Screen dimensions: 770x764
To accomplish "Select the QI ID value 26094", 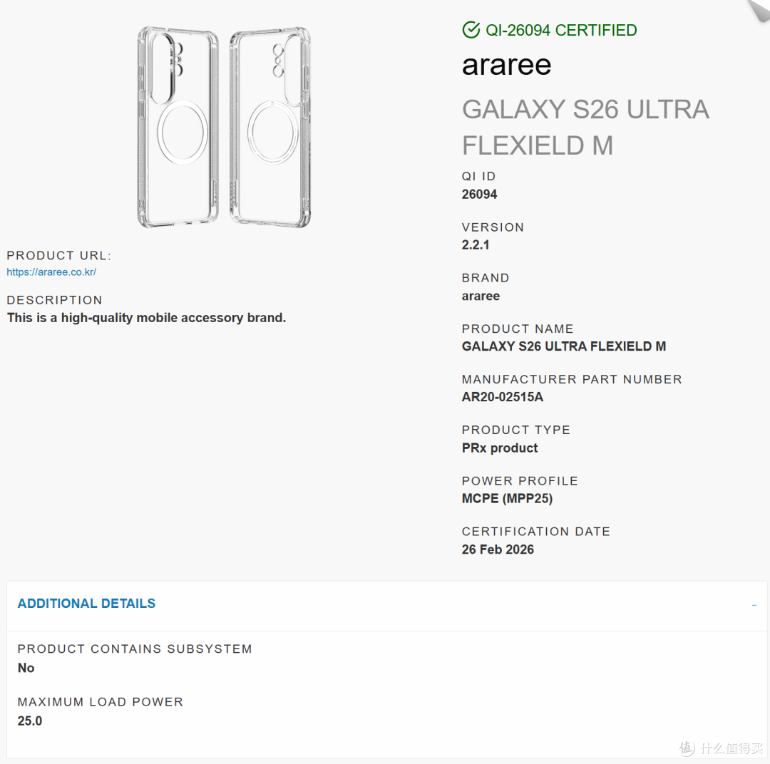I will coord(479,195).
